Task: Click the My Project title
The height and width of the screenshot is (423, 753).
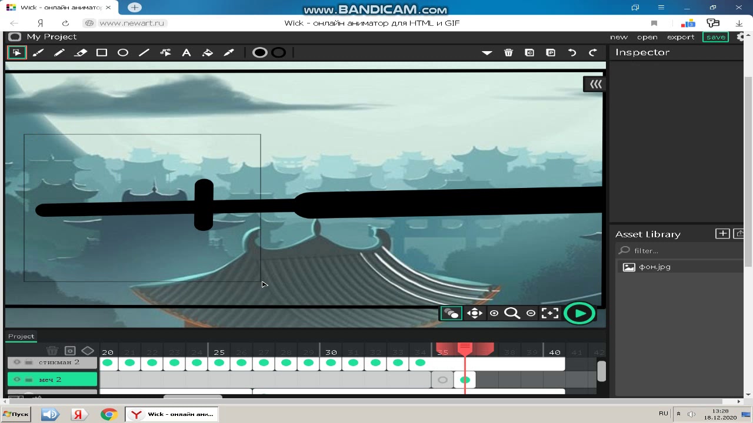Action: coord(51,37)
